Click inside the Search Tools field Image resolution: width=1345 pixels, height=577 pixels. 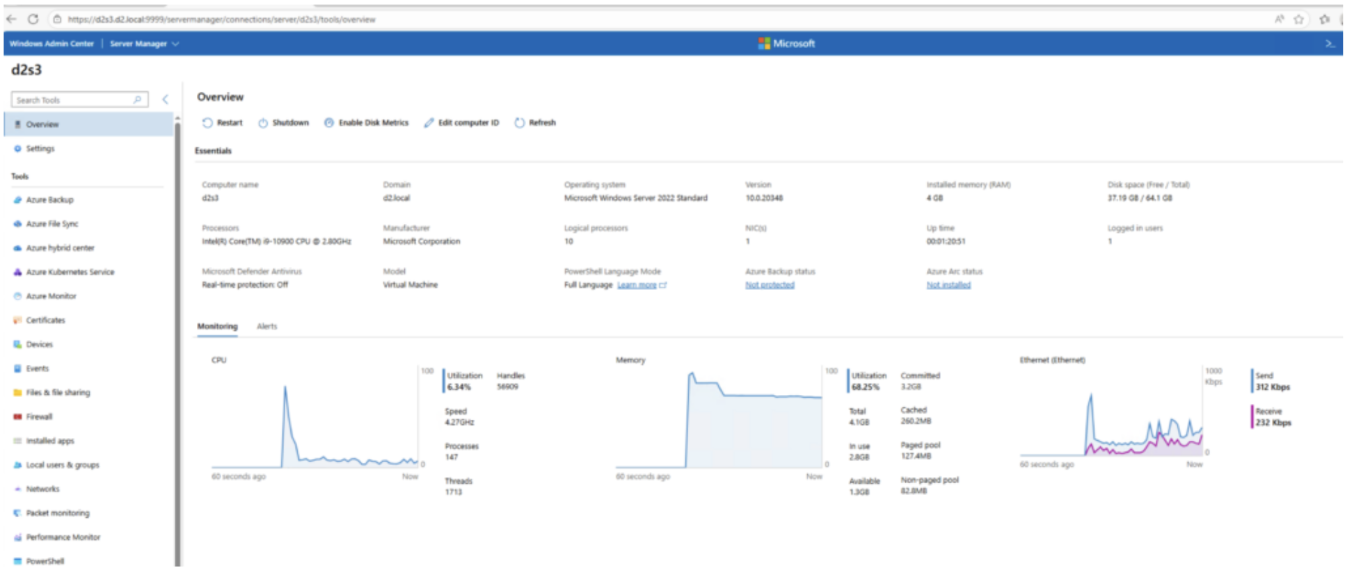[x=73, y=100]
